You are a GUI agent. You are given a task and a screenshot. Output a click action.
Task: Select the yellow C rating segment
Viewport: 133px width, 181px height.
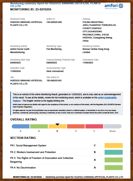click(57, 126)
